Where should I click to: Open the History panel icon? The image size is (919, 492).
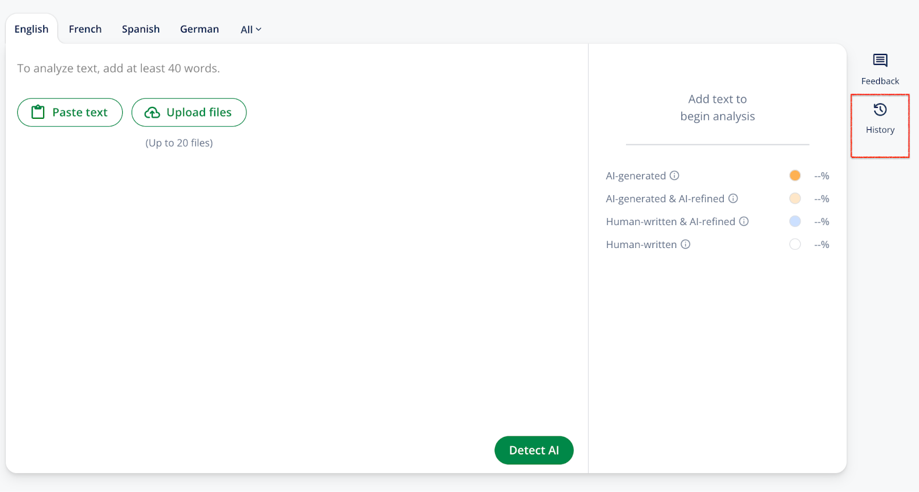click(x=880, y=110)
